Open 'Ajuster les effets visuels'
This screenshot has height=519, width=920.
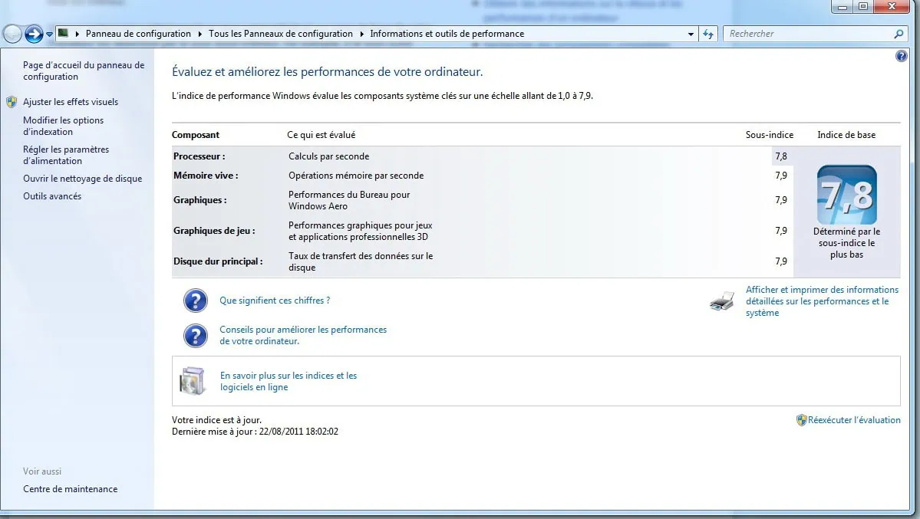click(x=71, y=102)
